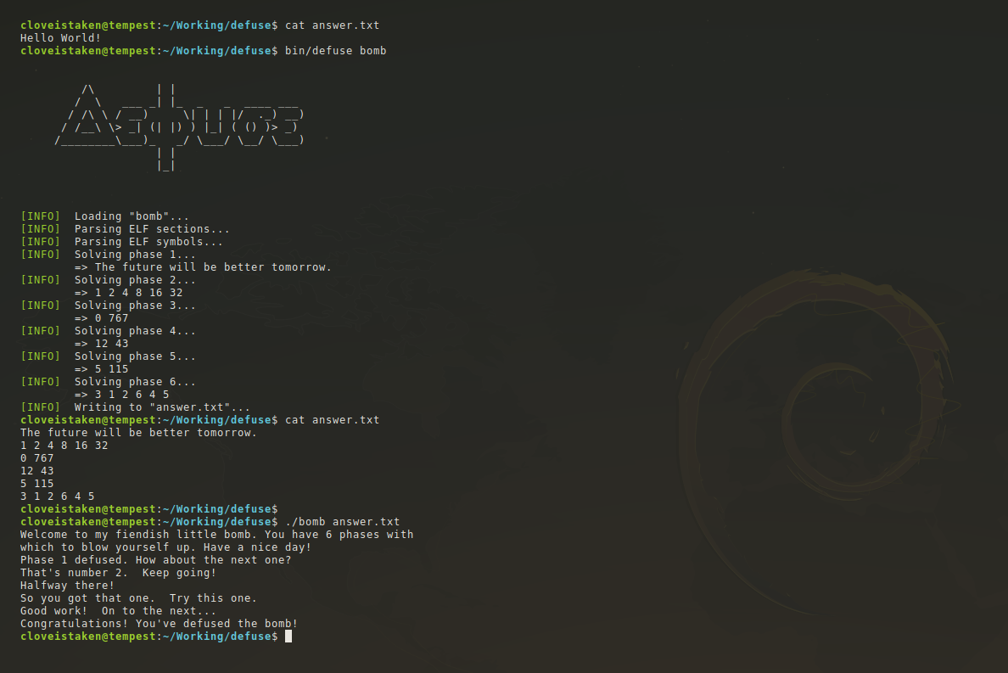Click the block cursor at the final prompt
Viewport: 1008px width, 673px height.
[x=288, y=637]
